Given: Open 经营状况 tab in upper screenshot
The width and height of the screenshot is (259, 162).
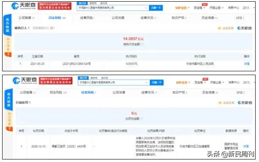Looking at the screenshot, I should [x=148, y=18].
